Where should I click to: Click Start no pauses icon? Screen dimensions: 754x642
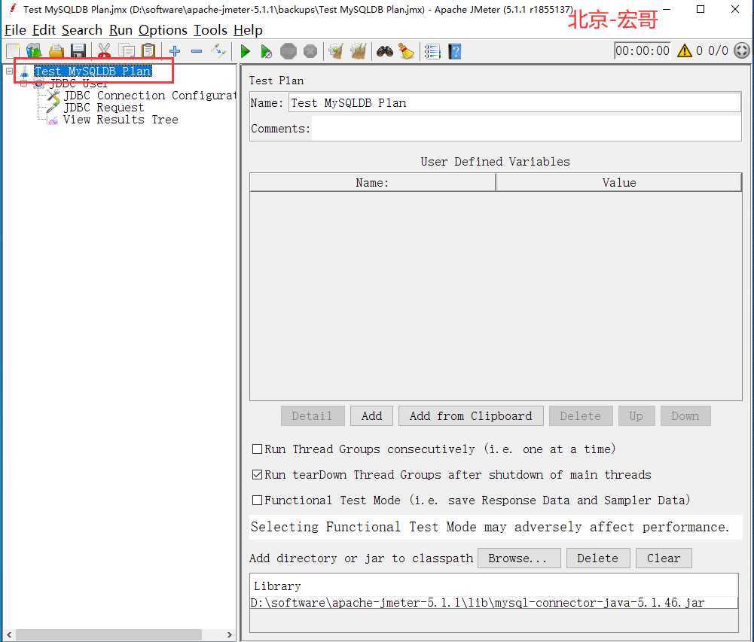tap(267, 51)
